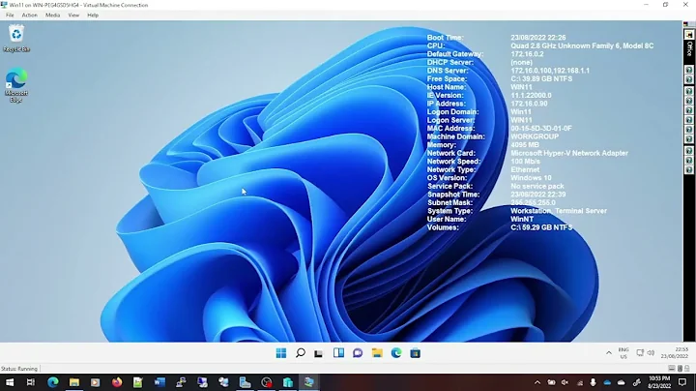Image resolution: width=696 pixels, height=391 pixels.
Task: Open the Media menu of VM Connection
Action: click(52, 15)
